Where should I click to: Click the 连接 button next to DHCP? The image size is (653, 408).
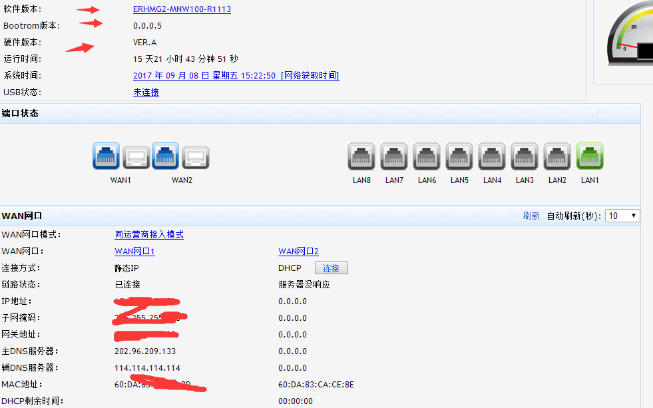coord(331,268)
